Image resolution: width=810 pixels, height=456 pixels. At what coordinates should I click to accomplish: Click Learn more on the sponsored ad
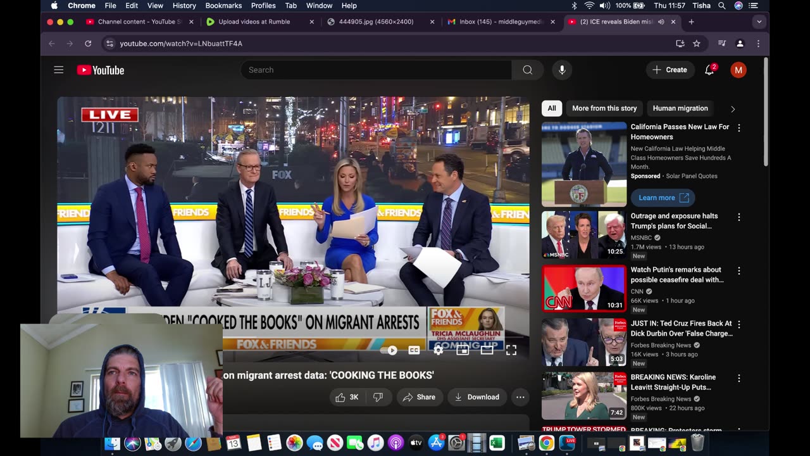(x=663, y=198)
